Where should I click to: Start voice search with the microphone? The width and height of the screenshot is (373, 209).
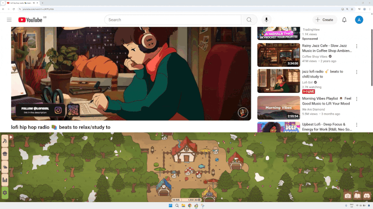(x=266, y=20)
